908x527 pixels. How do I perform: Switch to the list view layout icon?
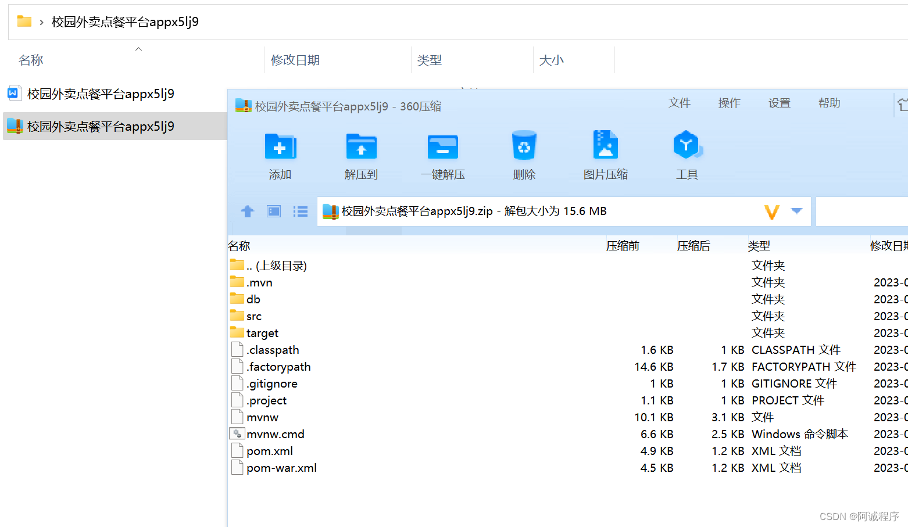(x=300, y=211)
